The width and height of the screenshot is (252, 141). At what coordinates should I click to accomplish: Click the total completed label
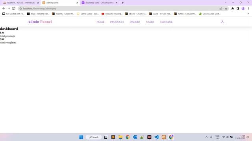pyautogui.click(x=8, y=43)
